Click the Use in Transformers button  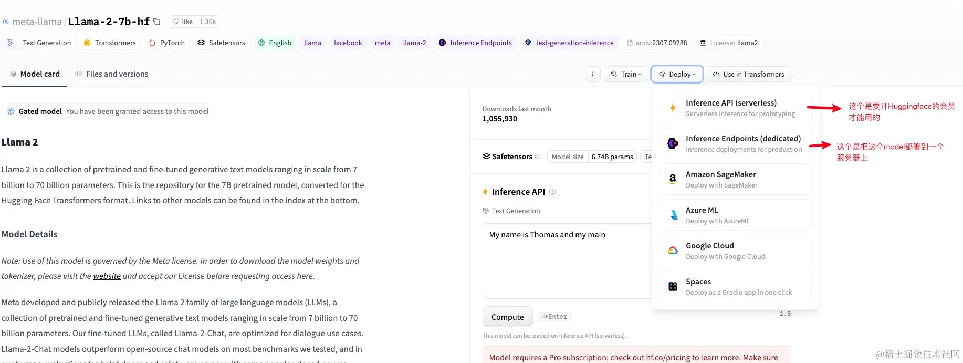(x=748, y=74)
